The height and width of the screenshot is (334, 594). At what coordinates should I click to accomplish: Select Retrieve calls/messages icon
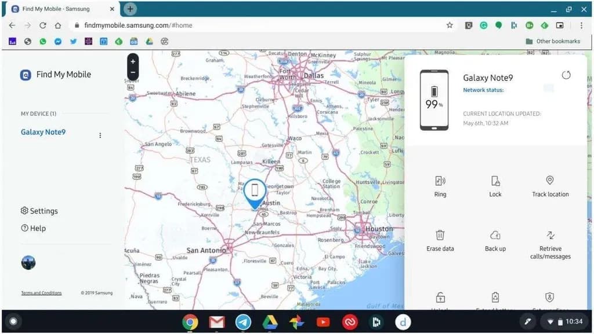550,235
